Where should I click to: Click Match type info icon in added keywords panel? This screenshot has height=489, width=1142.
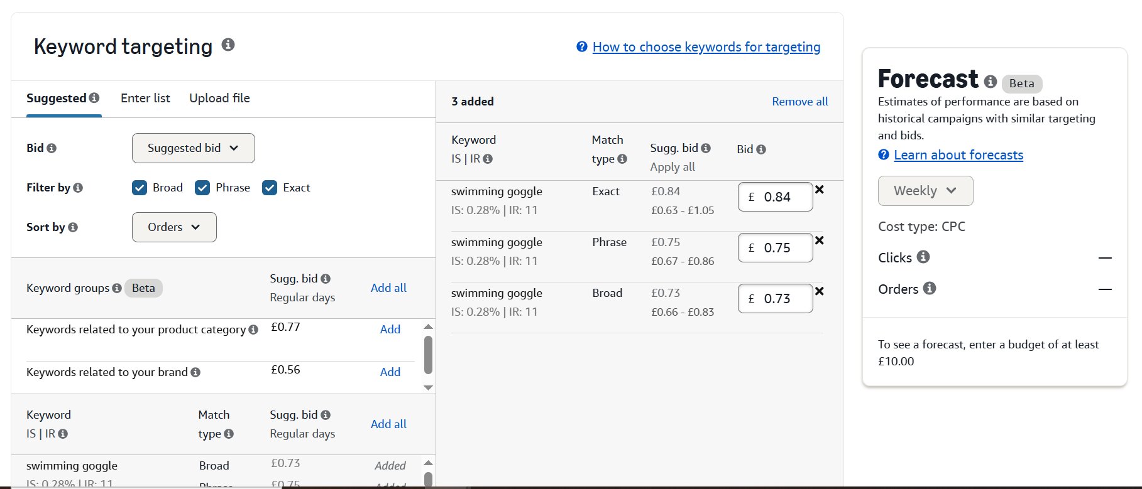[x=622, y=159]
